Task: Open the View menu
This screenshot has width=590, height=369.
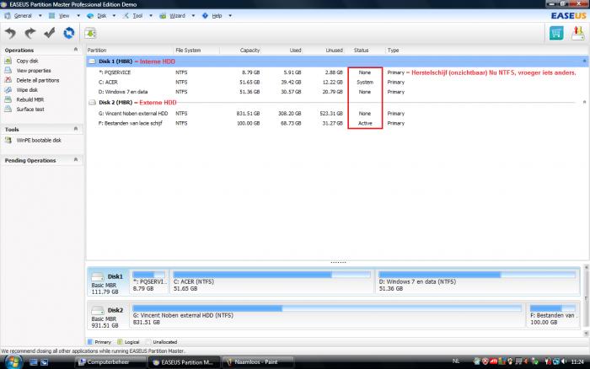Action: 64,16
